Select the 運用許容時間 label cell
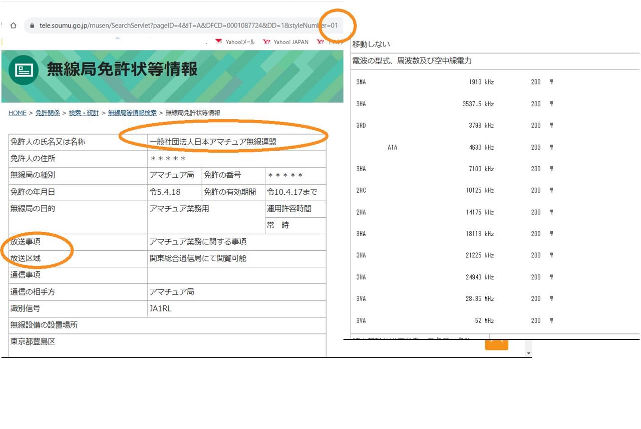Viewport: 641px width, 429px height. click(295, 209)
